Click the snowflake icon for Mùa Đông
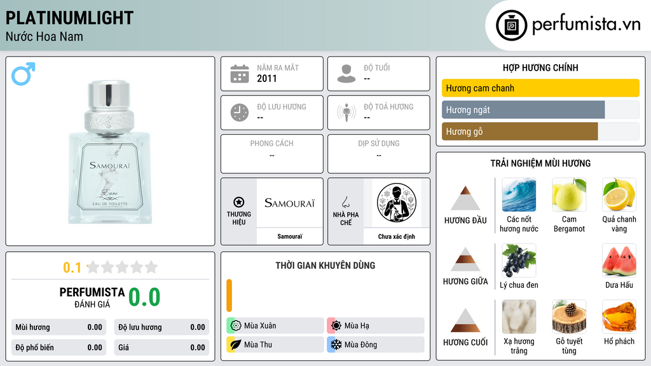651x366 pixels. click(x=336, y=344)
